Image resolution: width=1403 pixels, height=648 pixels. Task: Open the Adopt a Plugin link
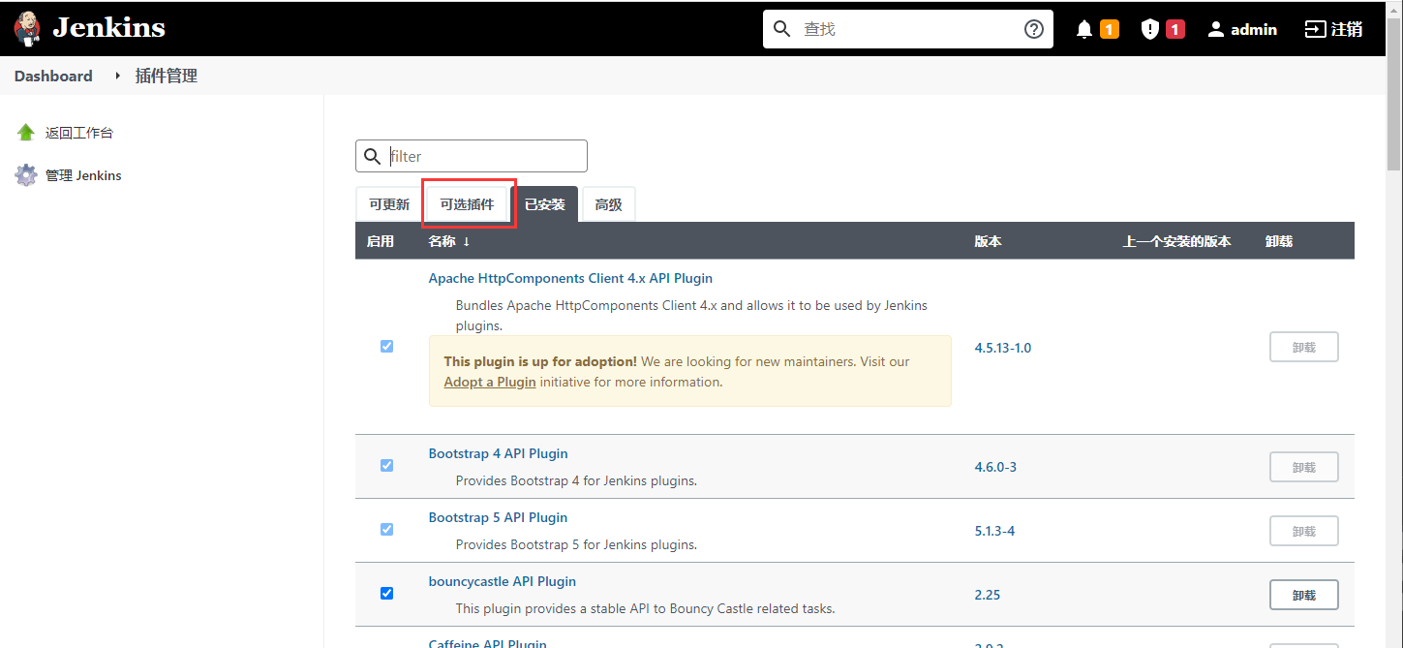click(x=490, y=382)
